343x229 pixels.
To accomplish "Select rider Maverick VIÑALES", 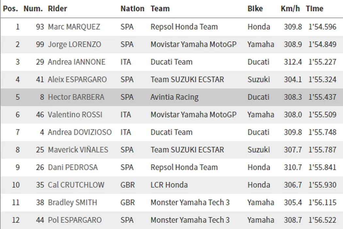I will point(78,150).
